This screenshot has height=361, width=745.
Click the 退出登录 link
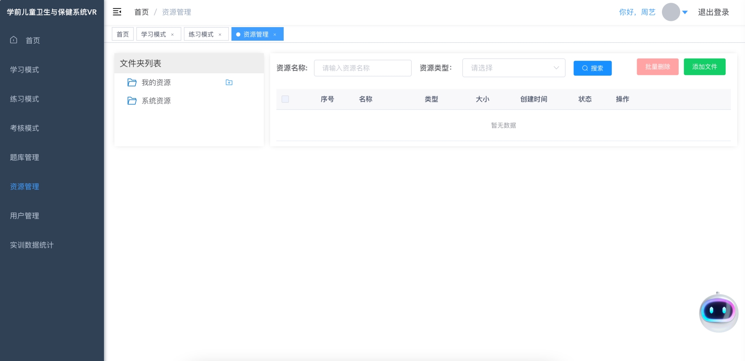click(713, 12)
